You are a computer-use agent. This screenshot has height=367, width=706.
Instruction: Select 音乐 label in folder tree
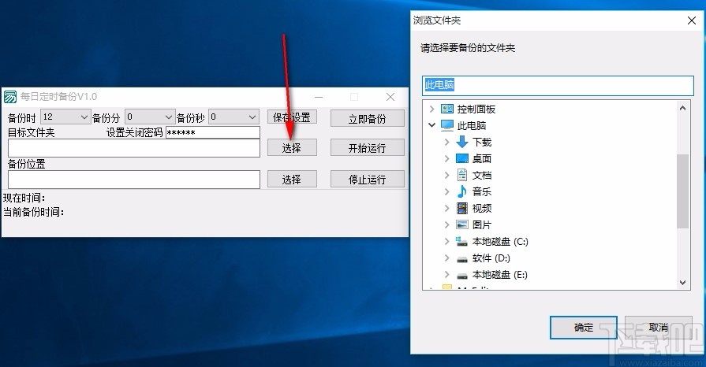[x=482, y=191]
